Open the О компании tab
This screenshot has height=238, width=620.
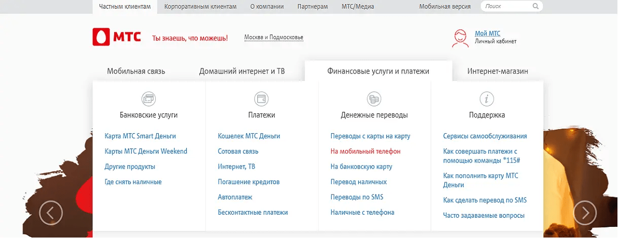[x=267, y=7]
